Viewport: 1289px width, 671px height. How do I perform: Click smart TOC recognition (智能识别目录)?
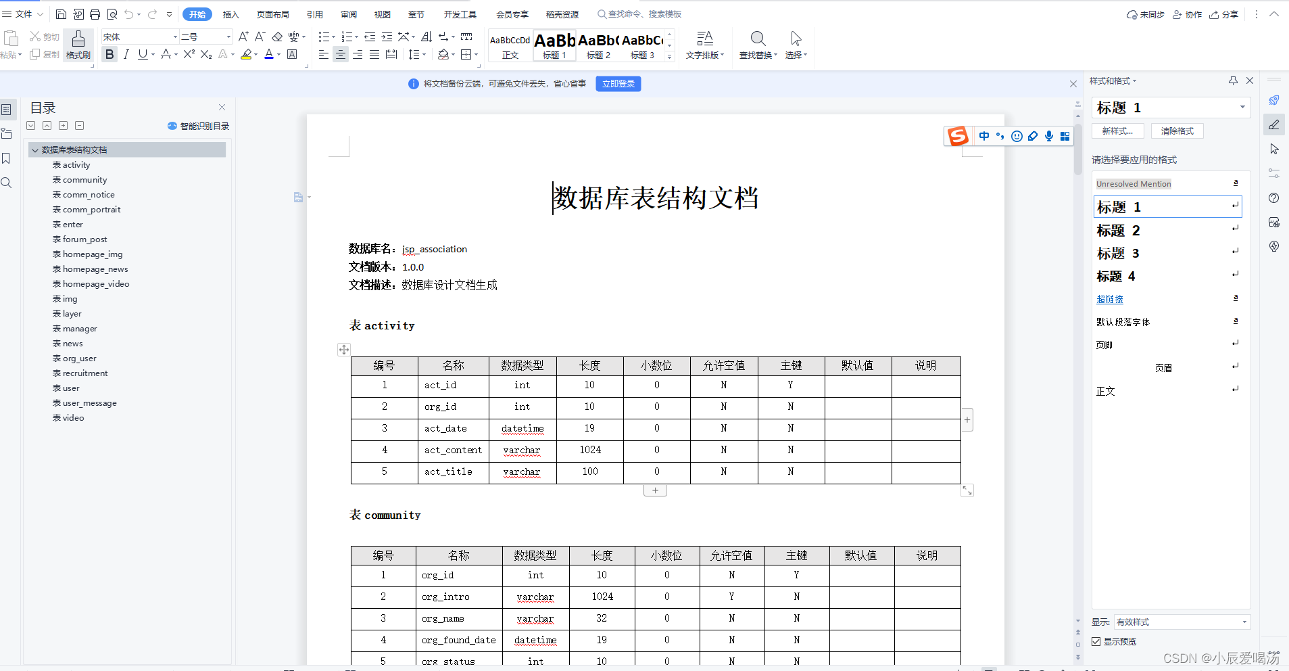click(x=199, y=126)
